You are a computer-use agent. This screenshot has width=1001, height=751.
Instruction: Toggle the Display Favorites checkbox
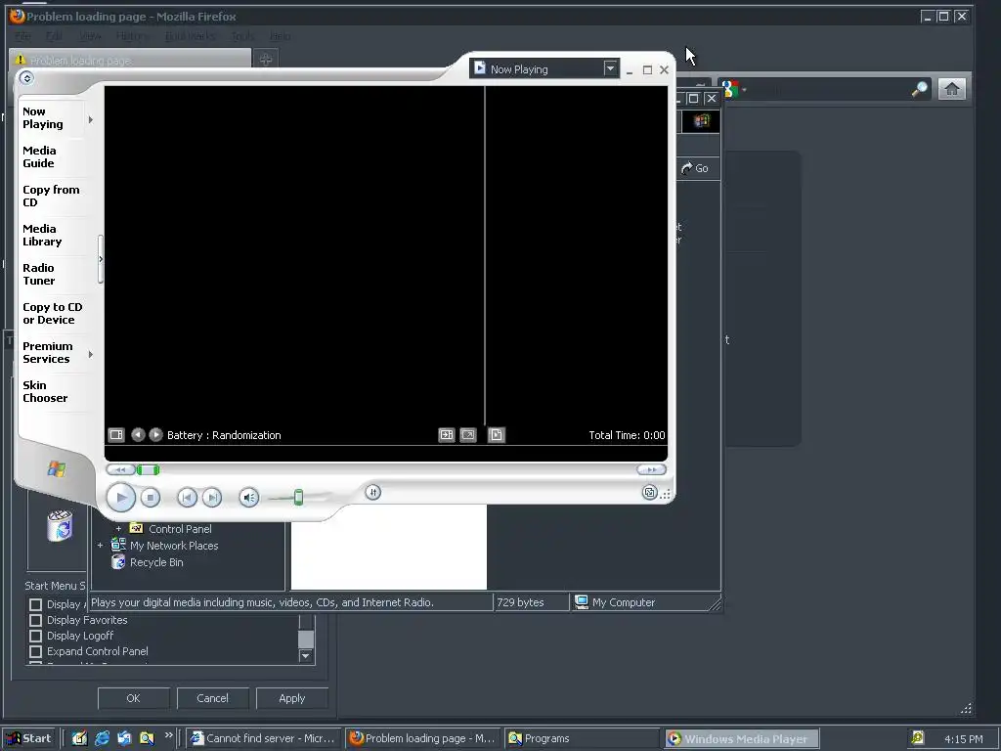36,620
